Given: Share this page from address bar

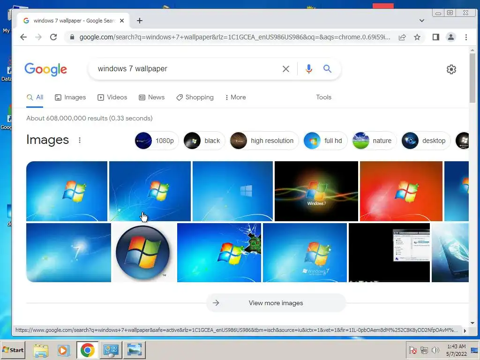Looking at the screenshot, I should (x=402, y=37).
